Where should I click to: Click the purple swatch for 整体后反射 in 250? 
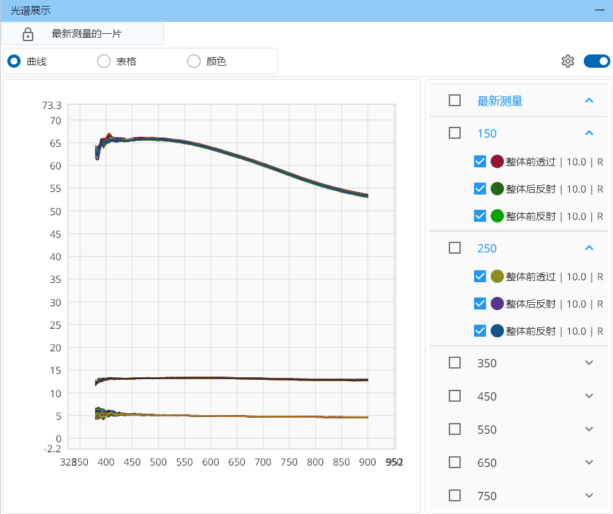497,303
